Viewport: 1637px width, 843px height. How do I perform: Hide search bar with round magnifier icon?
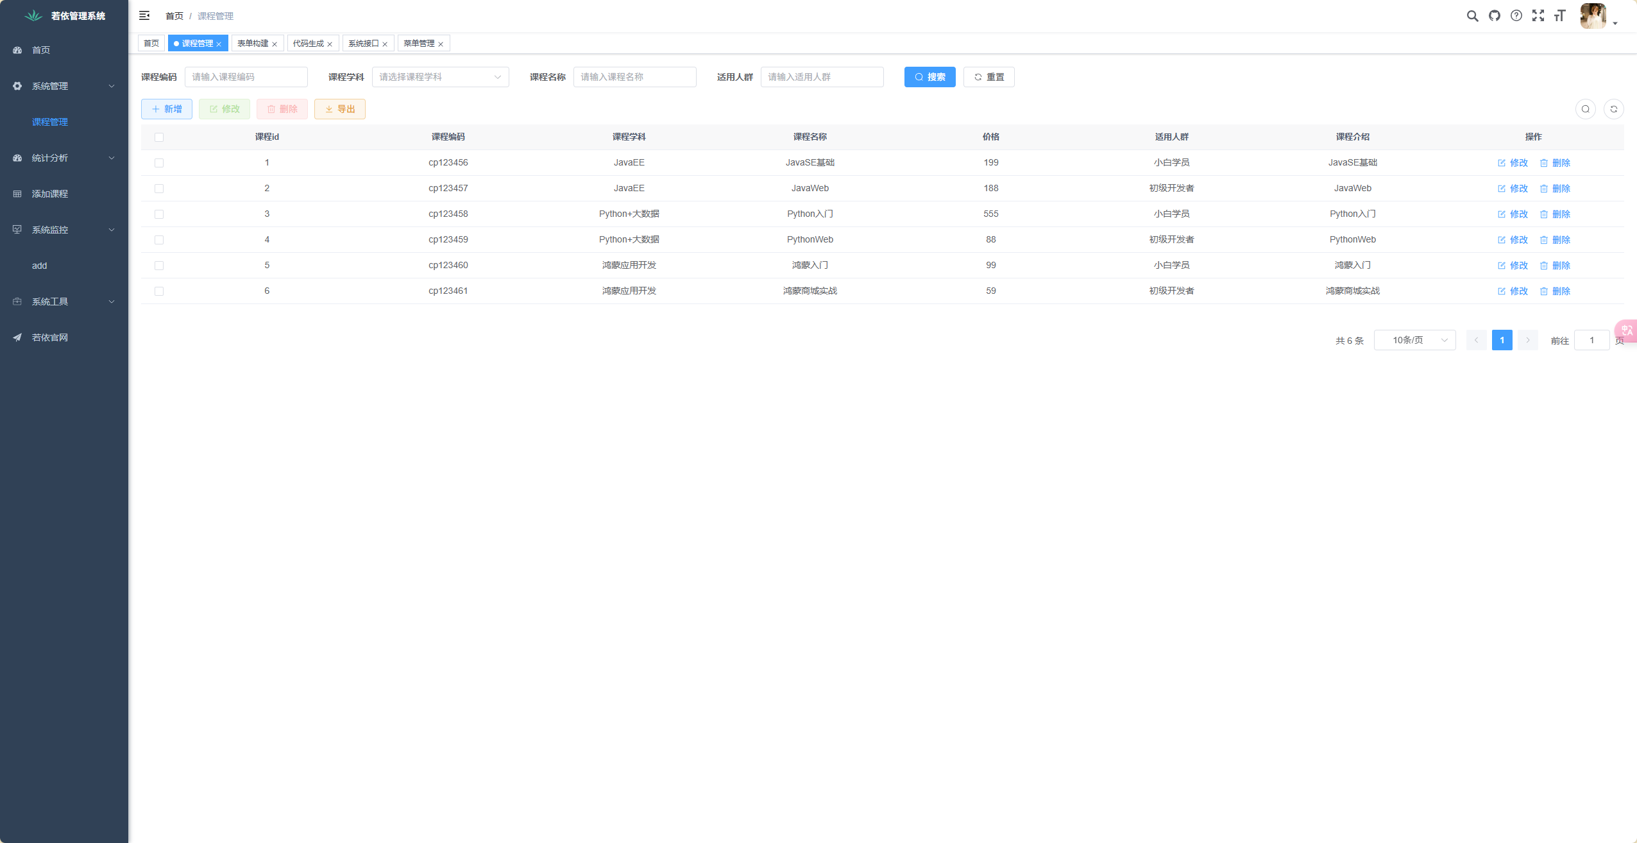[1585, 109]
